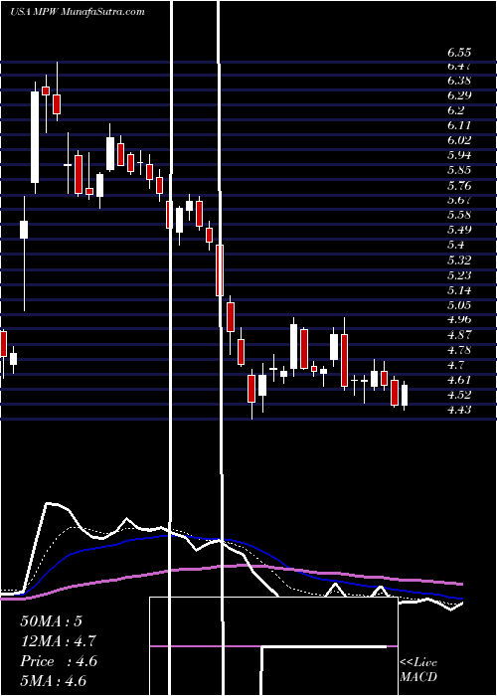Click the 5.67 price axis label

pos(459,200)
